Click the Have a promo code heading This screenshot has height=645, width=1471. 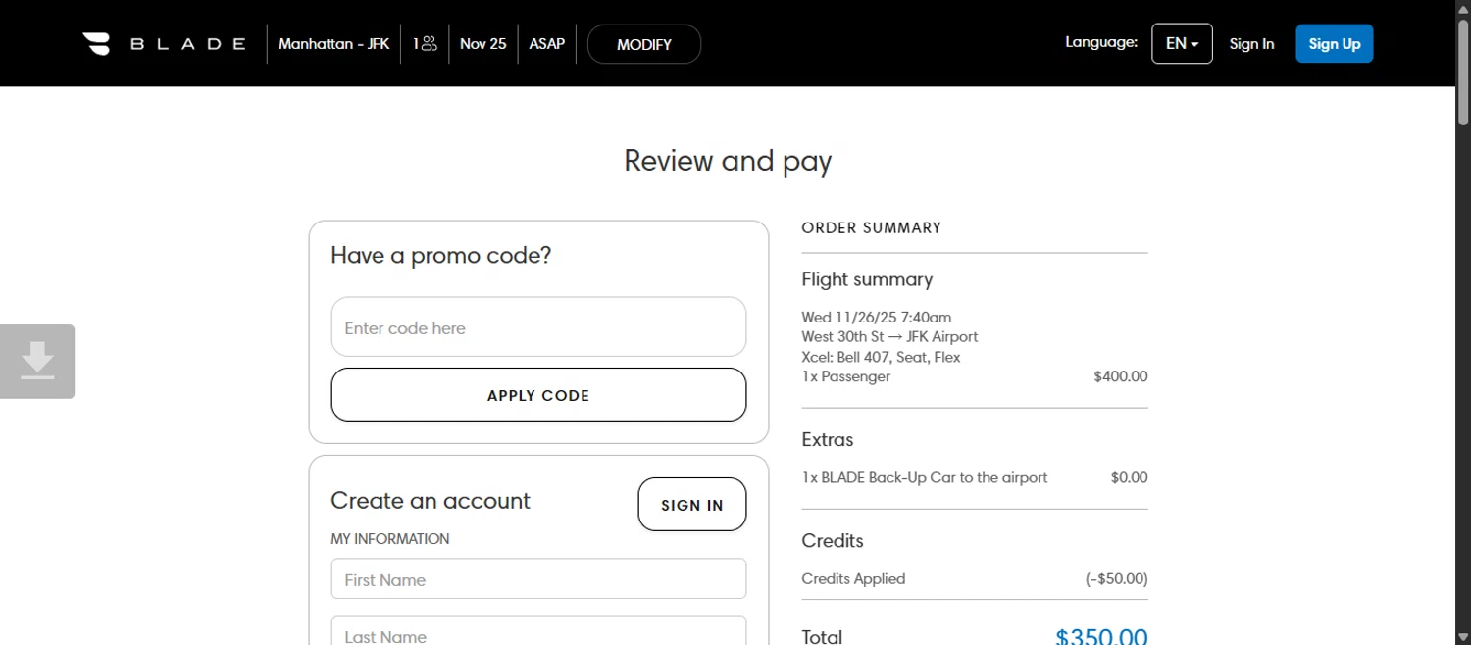[x=441, y=256]
